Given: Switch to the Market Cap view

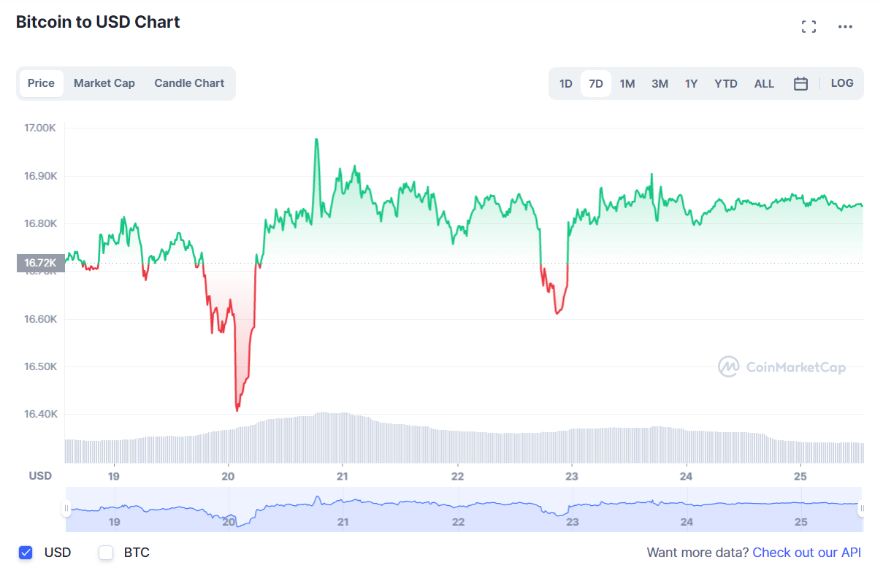Looking at the screenshot, I should (x=104, y=83).
